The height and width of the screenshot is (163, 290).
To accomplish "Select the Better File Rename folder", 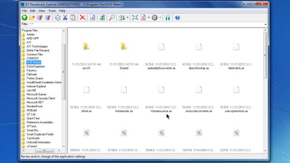I will point(38,50).
